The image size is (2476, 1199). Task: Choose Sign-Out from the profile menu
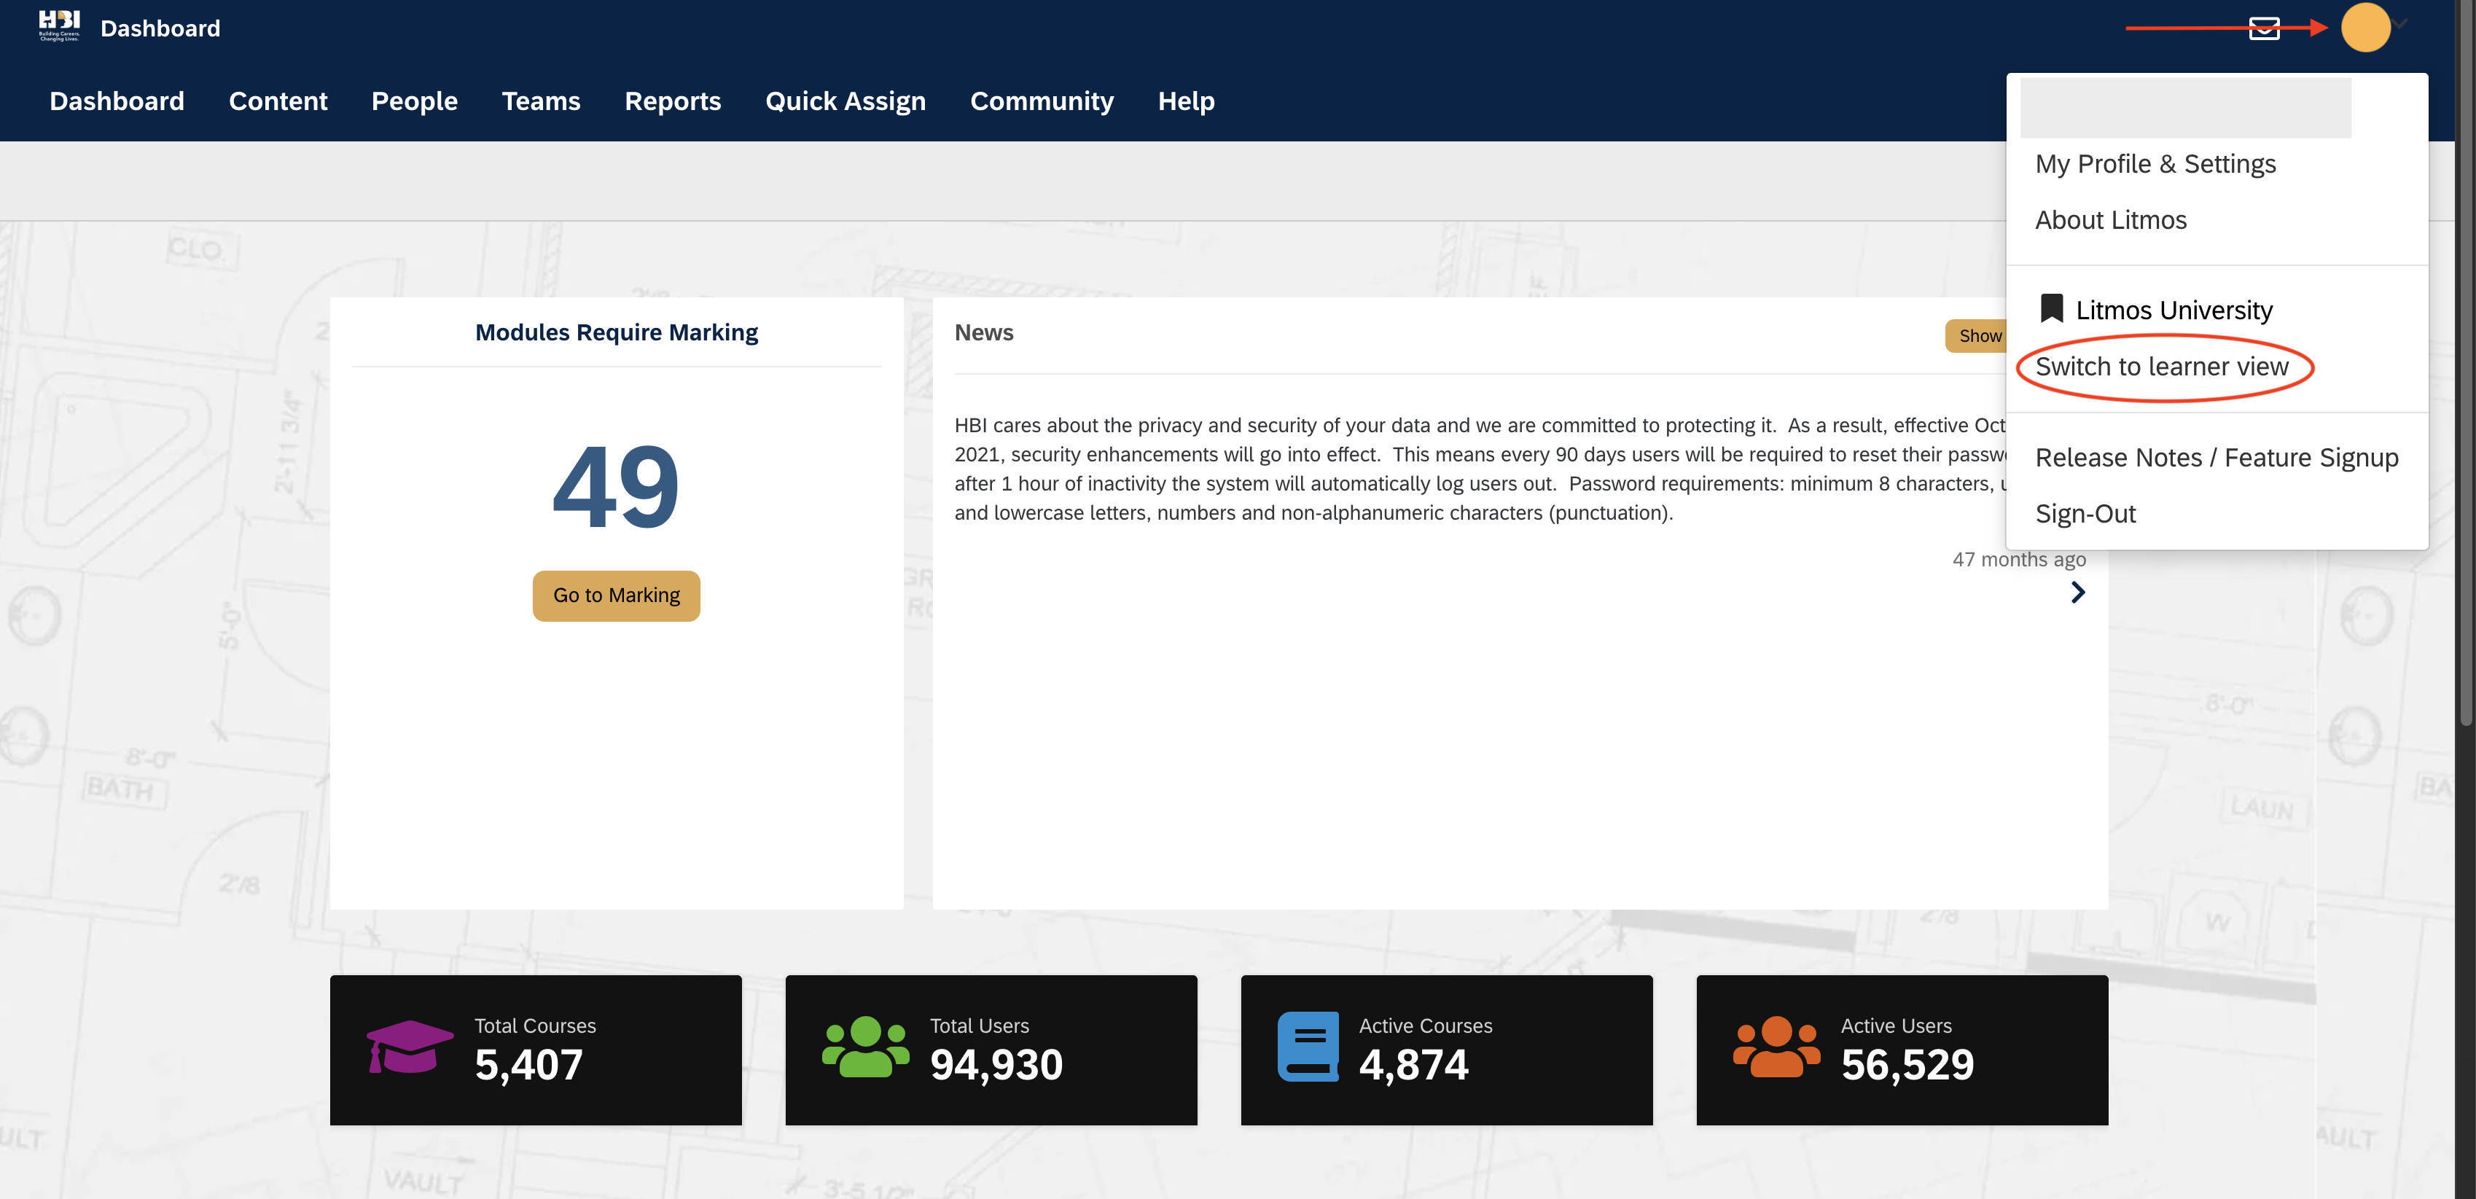tap(2085, 513)
